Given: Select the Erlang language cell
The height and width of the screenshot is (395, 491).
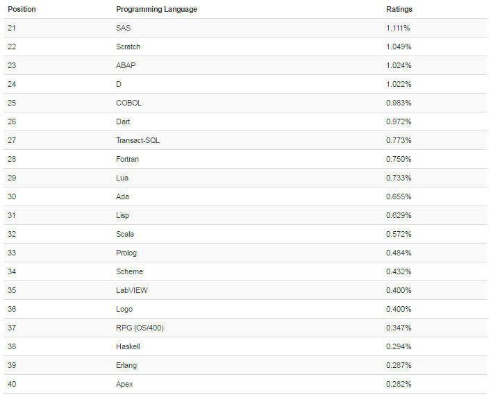Looking at the screenshot, I should pyautogui.click(x=126, y=365).
